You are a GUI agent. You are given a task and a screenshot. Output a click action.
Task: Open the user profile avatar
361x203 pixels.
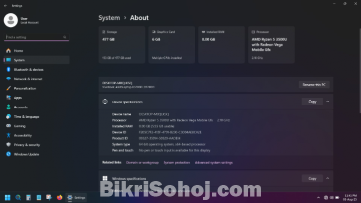pos(10,20)
